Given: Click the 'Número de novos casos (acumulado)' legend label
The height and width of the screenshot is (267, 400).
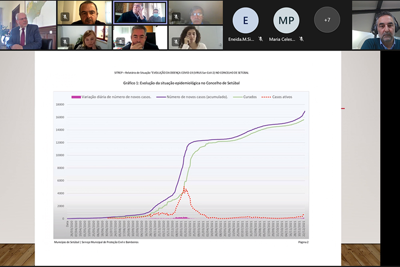Looking at the screenshot, I should tap(197, 97).
